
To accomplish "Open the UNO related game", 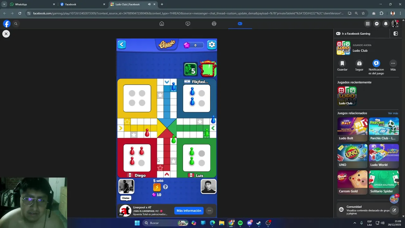I will point(352,156).
